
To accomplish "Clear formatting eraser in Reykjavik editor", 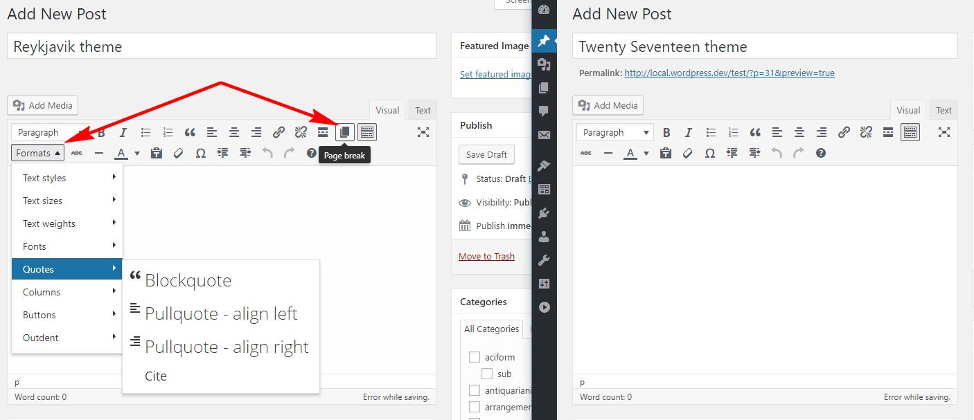I will 178,153.
